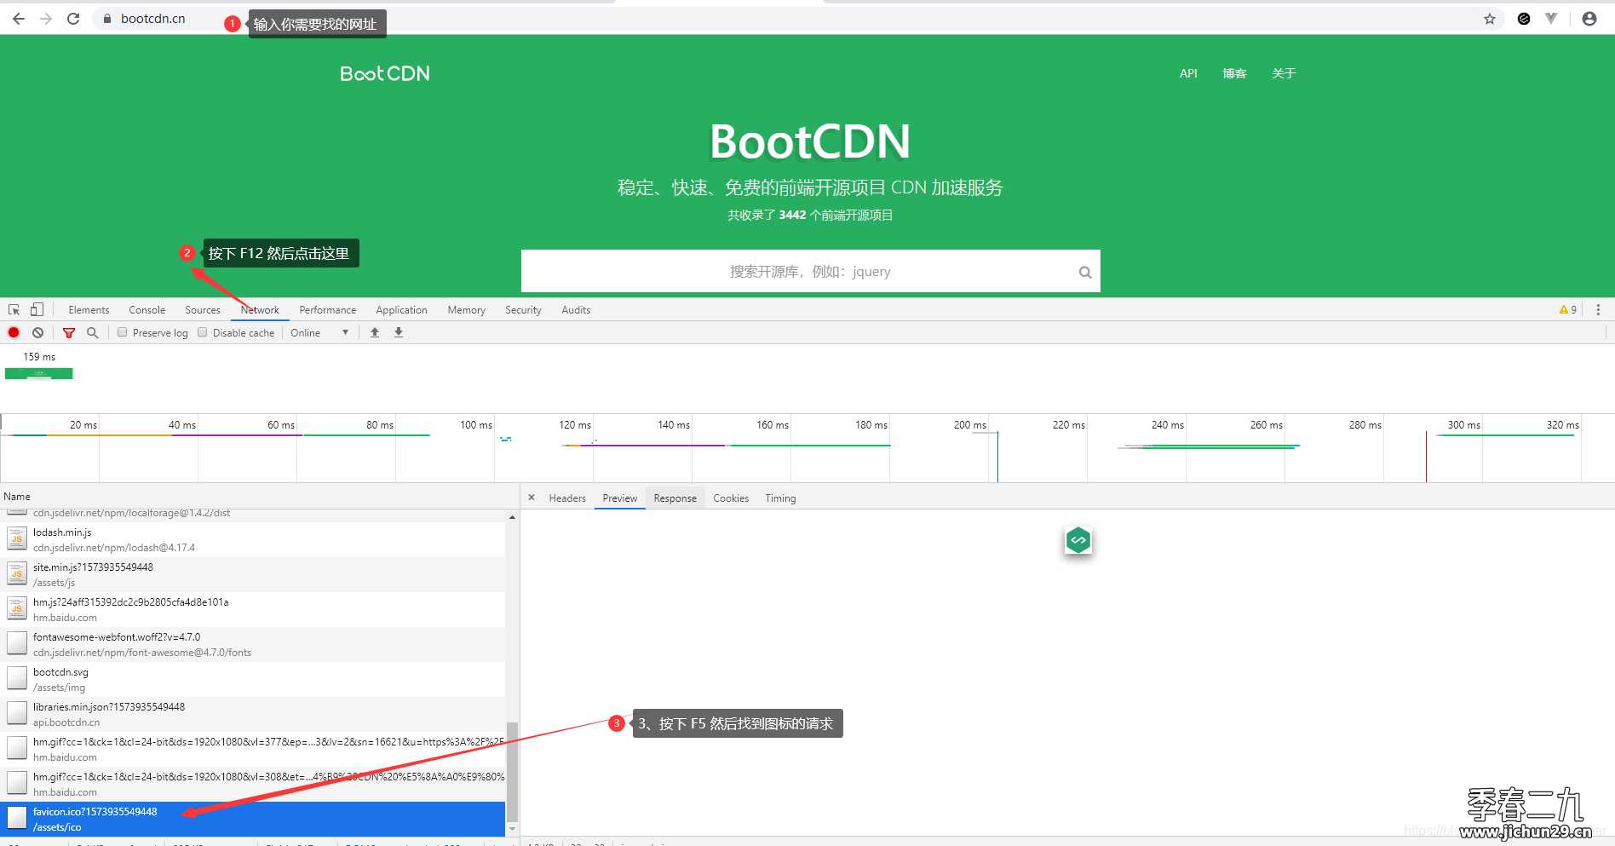This screenshot has width=1615, height=846.
Task: Open the 博客 link in site header
Action: (1234, 74)
